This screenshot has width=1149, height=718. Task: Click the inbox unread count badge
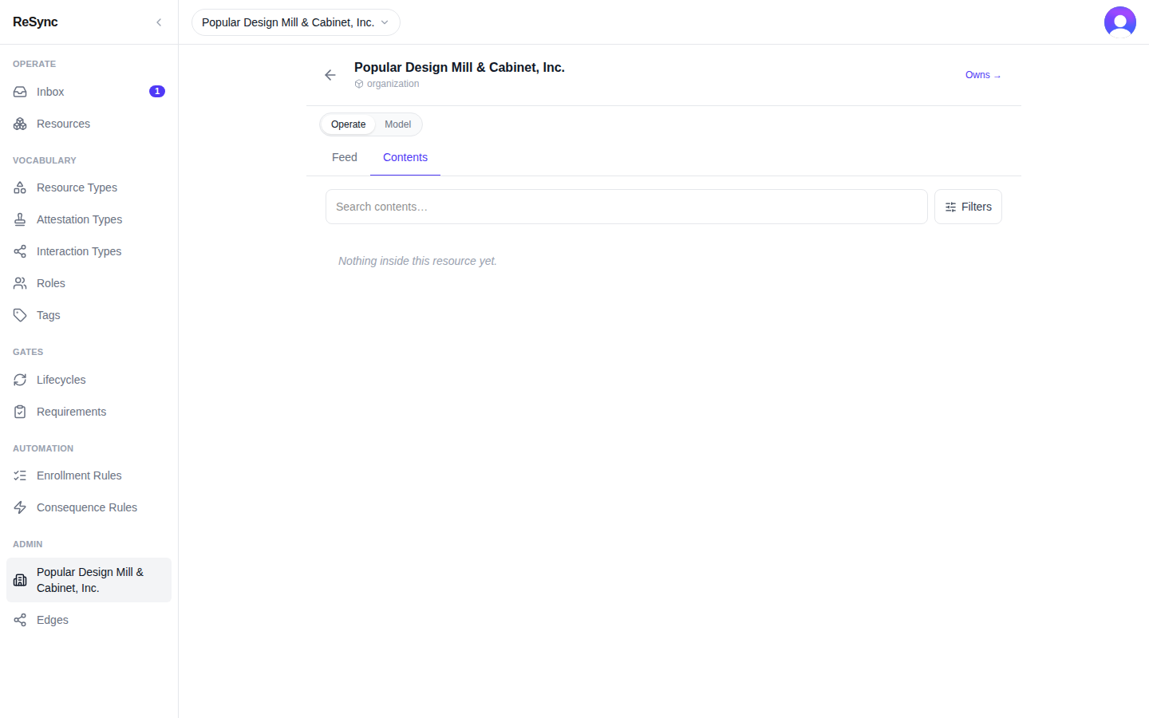tap(157, 92)
